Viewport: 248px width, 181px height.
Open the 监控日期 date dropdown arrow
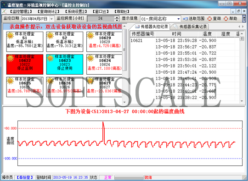click(x=51, y=19)
